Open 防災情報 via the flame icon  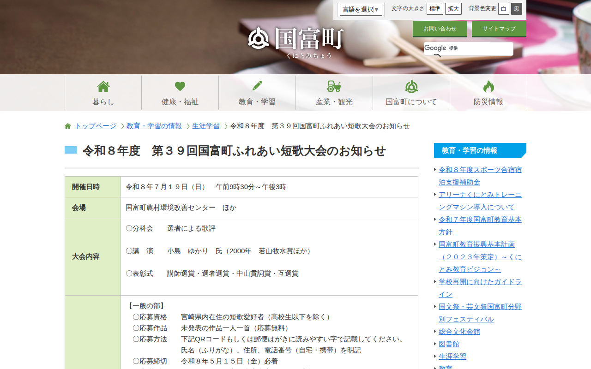click(488, 86)
